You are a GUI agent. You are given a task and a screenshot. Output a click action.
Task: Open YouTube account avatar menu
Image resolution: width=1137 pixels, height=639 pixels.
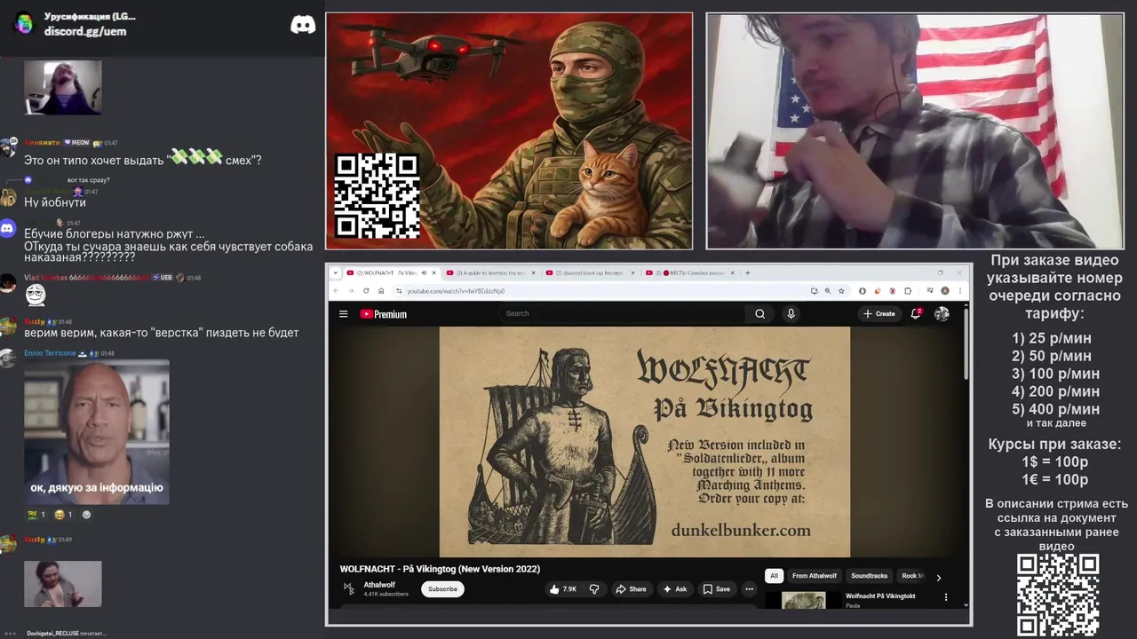coord(942,313)
